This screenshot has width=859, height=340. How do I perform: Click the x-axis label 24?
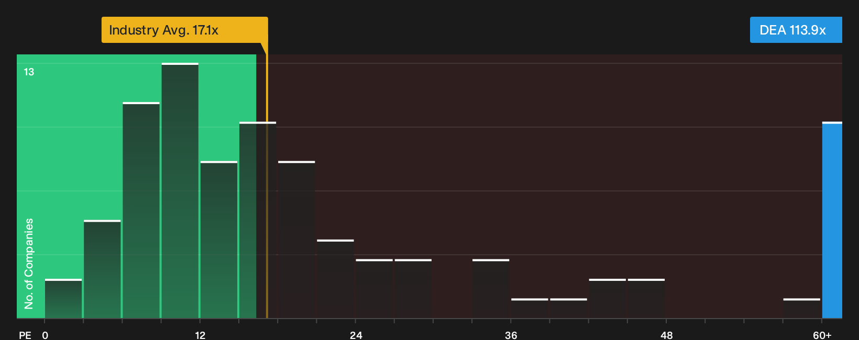click(x=356, y=335)
